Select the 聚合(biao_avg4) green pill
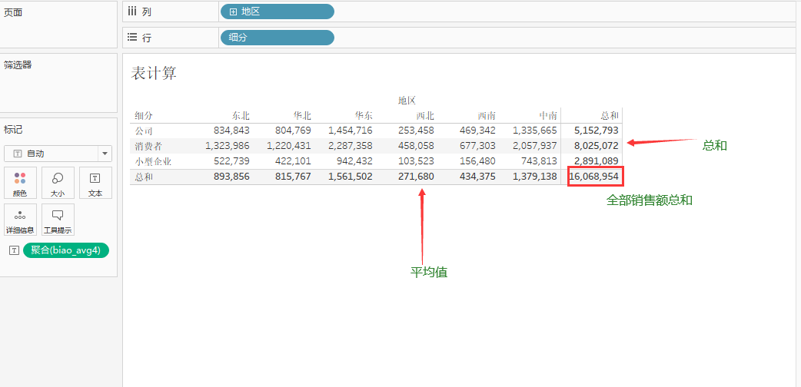This screenshot has height=387, width=801. 66,250
